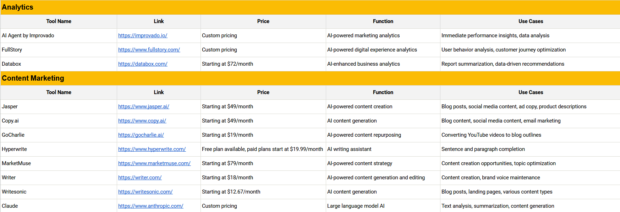Open the improvado.io link

[143, 36]
